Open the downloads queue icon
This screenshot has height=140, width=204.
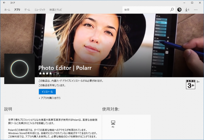[187, 10]
